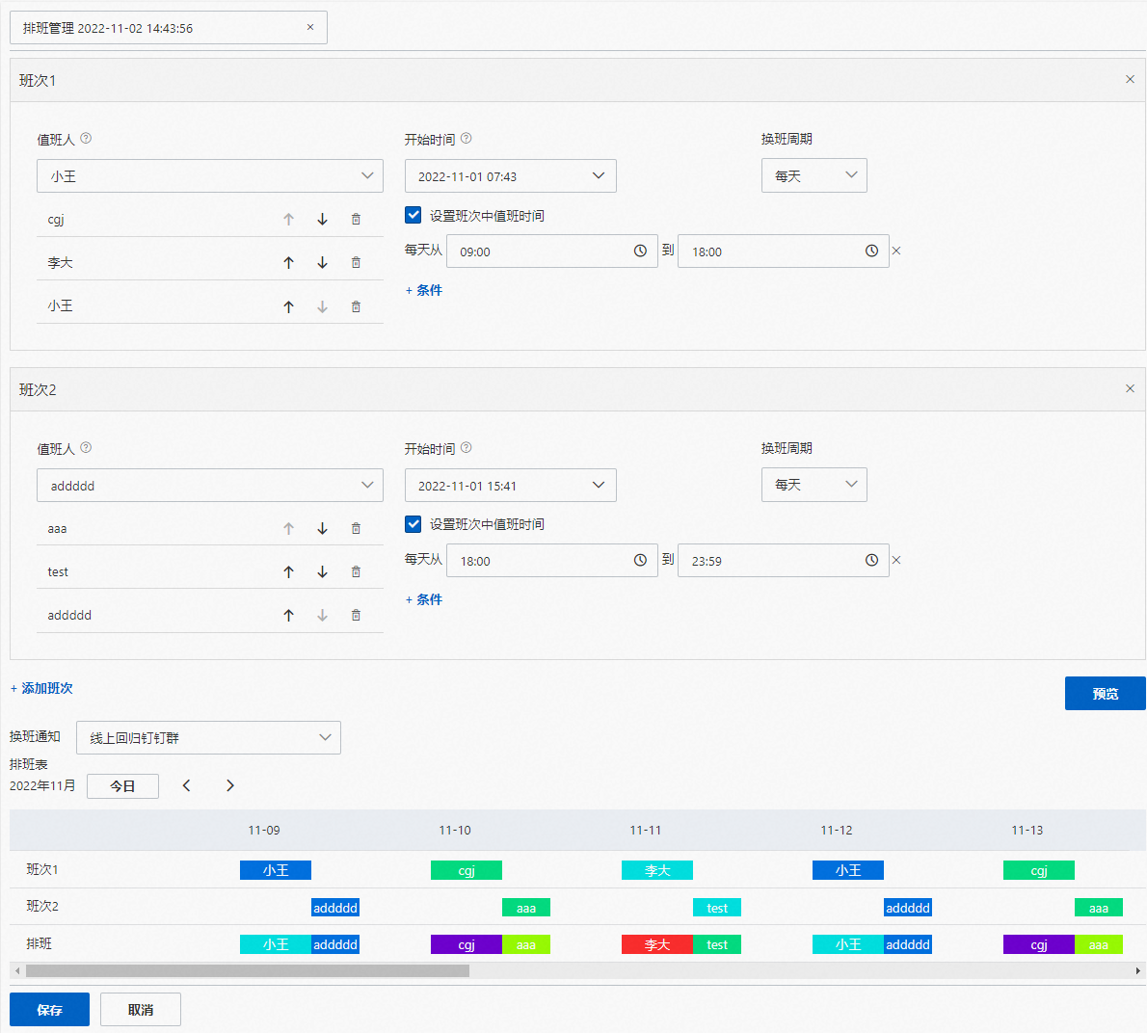This screenshot has width=1147, height=1033.
Task: Add condition in 班次2
Action: click(x=424, y=599)
